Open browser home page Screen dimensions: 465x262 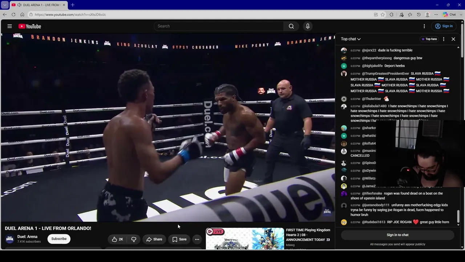[x=22, y=15]
